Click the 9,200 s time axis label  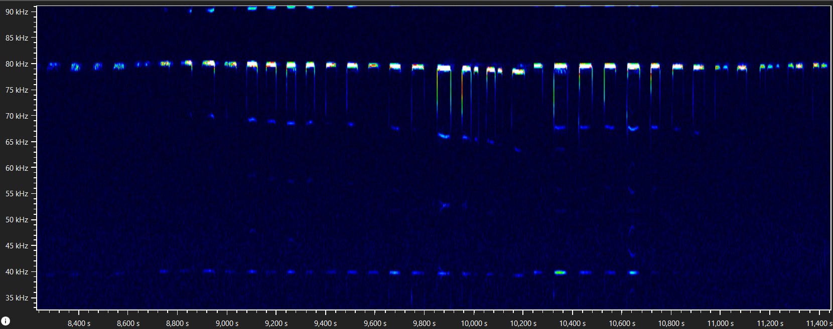click(276, 323)
